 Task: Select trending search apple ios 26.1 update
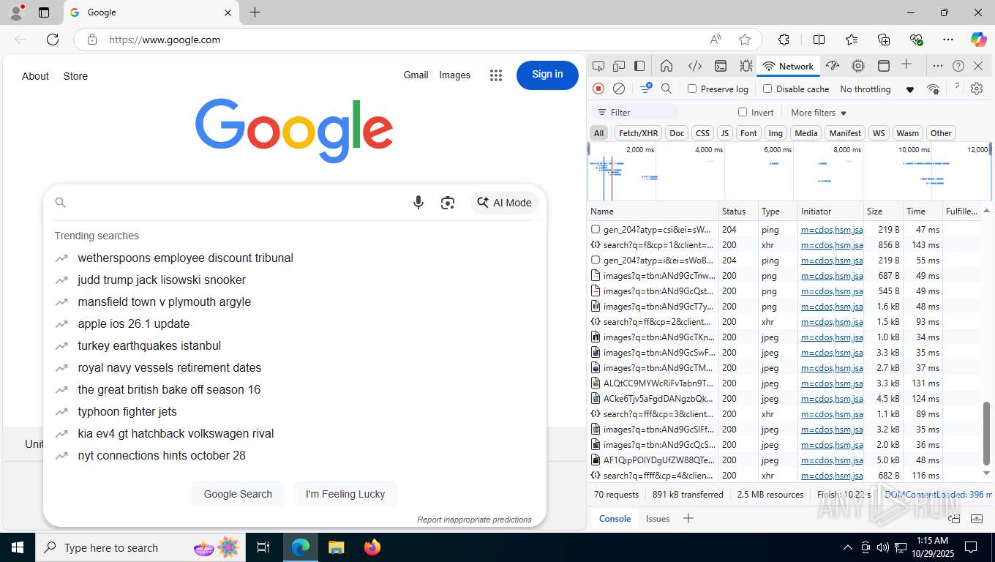point(134,323)
